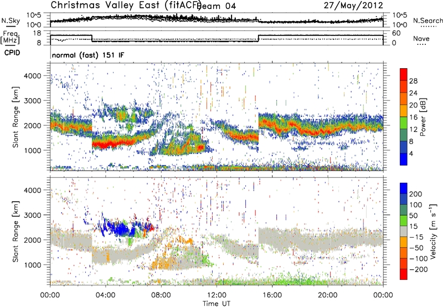Click the 'N.Sky' legend label
Viewport: 443px width, 307px height.
coord(11,21)
